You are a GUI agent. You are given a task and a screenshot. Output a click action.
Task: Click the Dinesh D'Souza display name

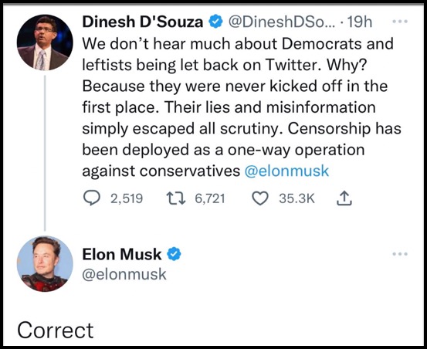tap(143, 22)
